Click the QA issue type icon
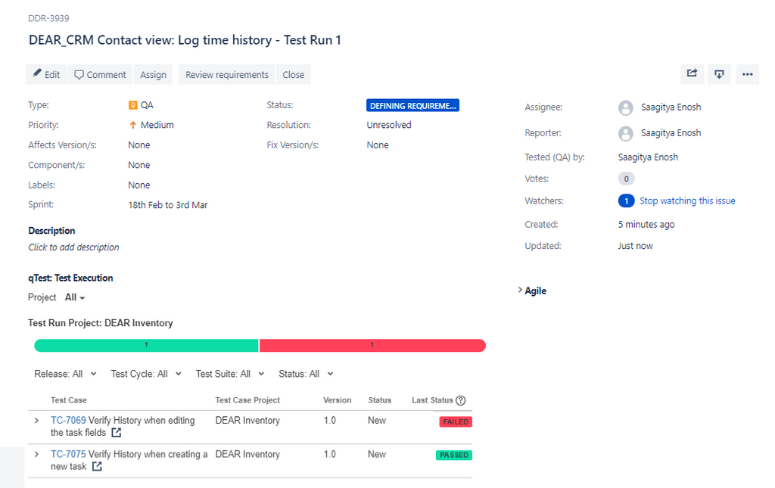The height and width of the screenshot is (488, 775). tap(133, 105)
